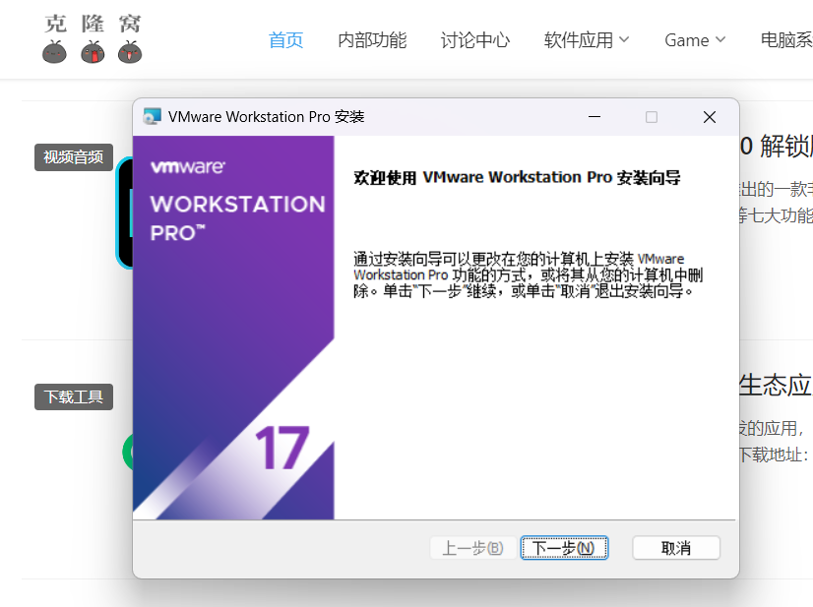
Task: Click the VMware installer title bar icon
Action: coord(152,117)
